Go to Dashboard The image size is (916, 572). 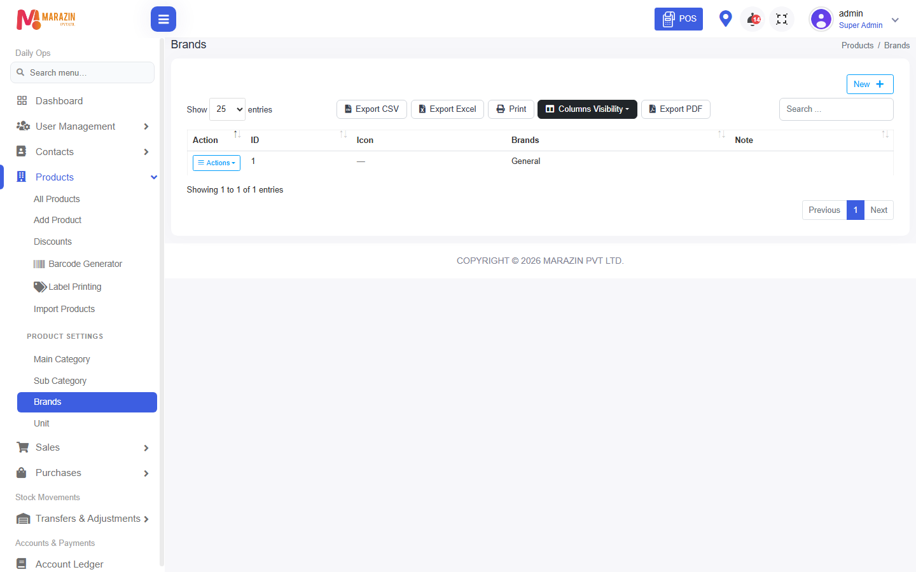[x=59, y=101]
